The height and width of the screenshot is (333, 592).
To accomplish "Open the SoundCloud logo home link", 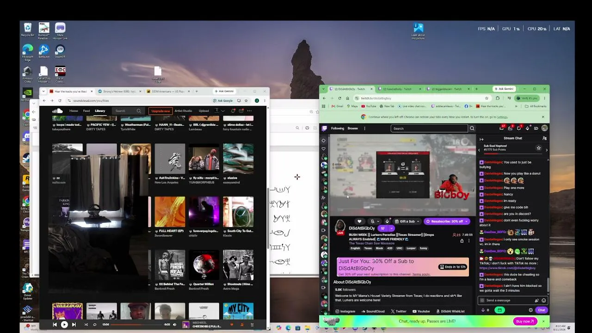I will click(57, 111).
